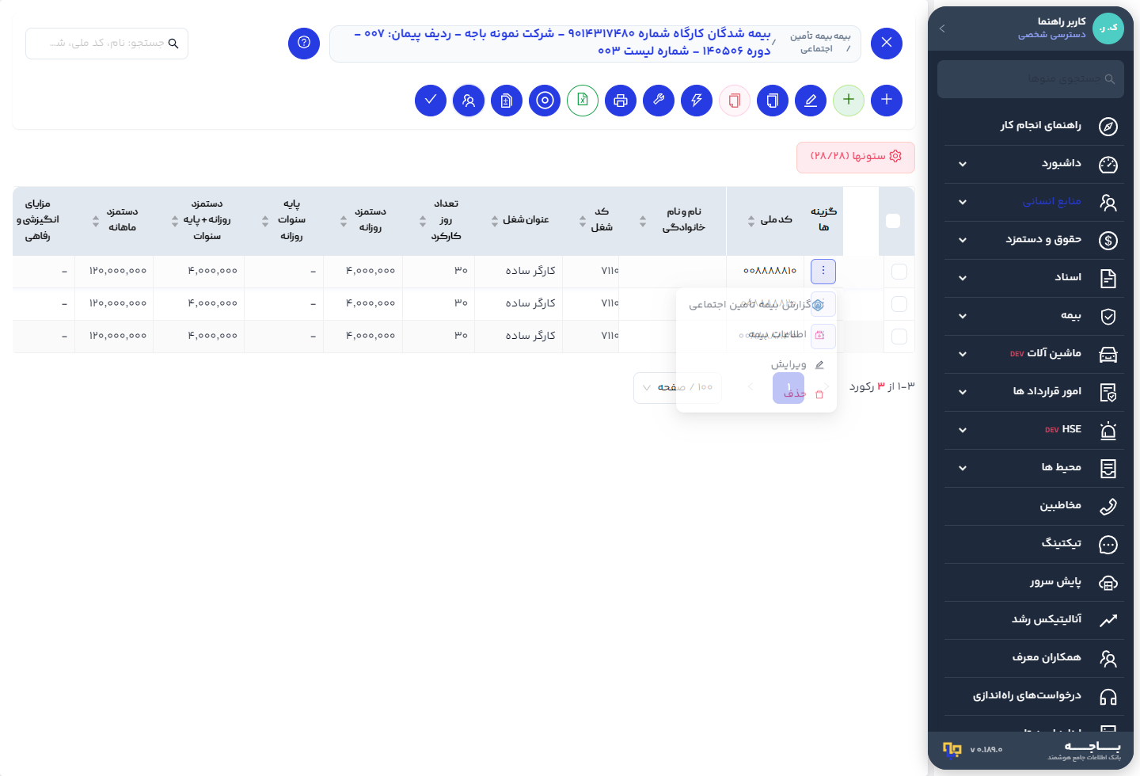Screen dimensions: 1140x776
Task: Select گزارش بیمه تامین اجتماعی from row menu
Action: pyautogui.click(x=757, y=304)
